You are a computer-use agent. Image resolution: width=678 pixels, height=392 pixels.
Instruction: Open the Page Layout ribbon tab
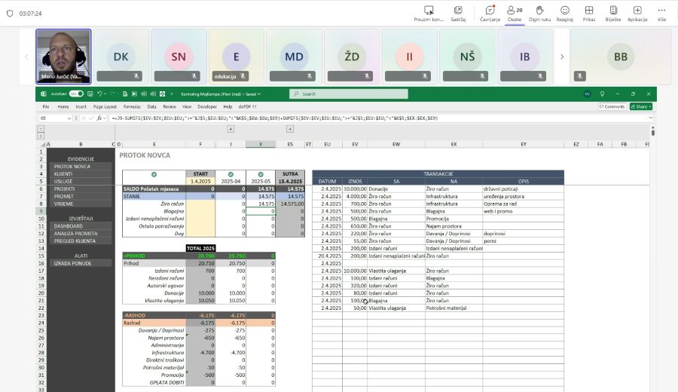[105, 107]
